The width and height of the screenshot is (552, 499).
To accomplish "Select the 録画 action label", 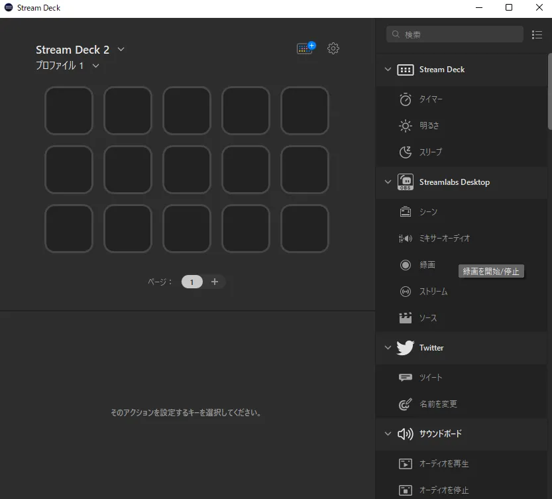I will 427,265.
